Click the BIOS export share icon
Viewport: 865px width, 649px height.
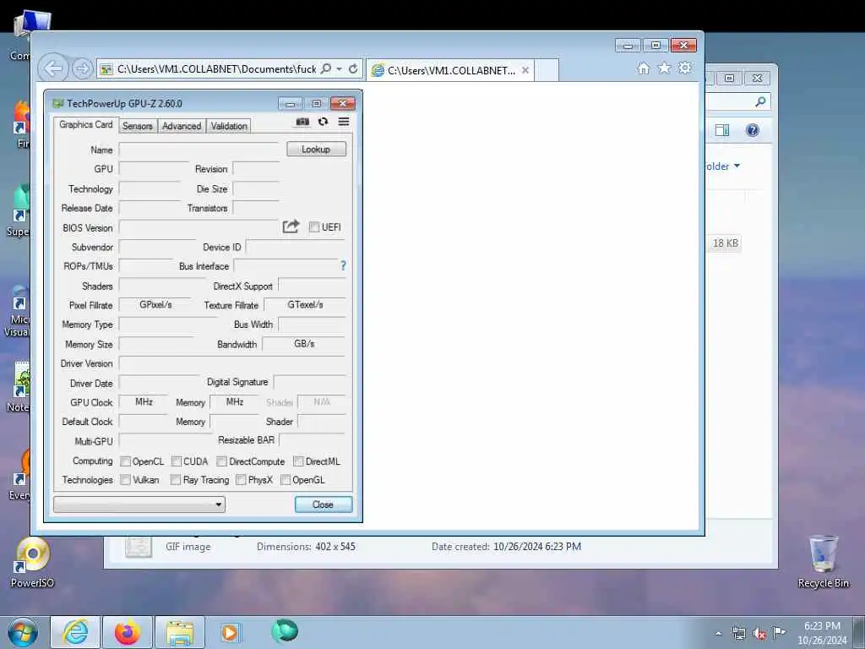(x=291, y=226)
